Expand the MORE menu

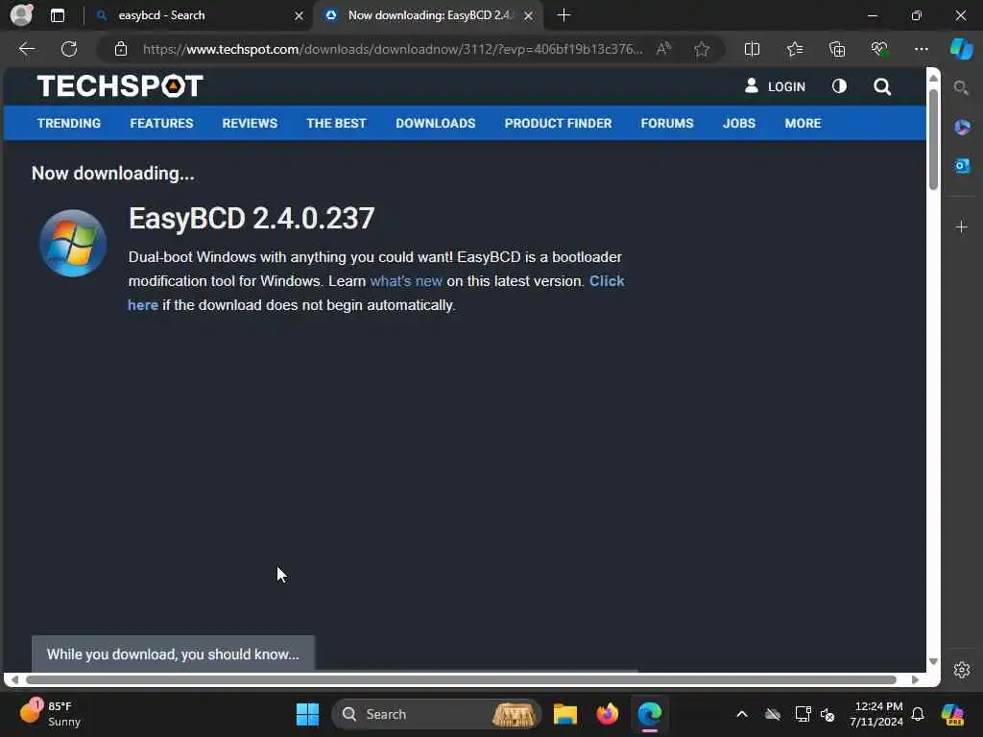tap(803, 124)
